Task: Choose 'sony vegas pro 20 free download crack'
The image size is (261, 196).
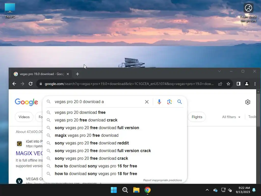Action: [115, 158]
